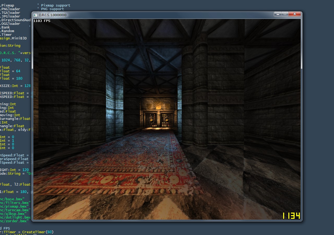Click the yellow 1134 counter digits
Viewport: 334px width, 235px height.
tap(291, 216)
